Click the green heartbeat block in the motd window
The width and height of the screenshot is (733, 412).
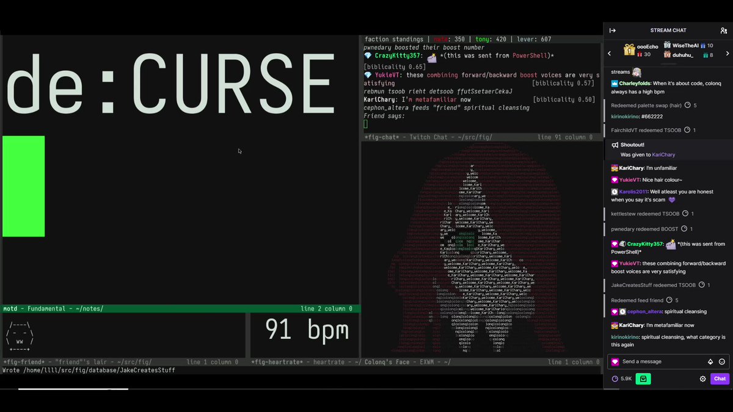[23, 186]
